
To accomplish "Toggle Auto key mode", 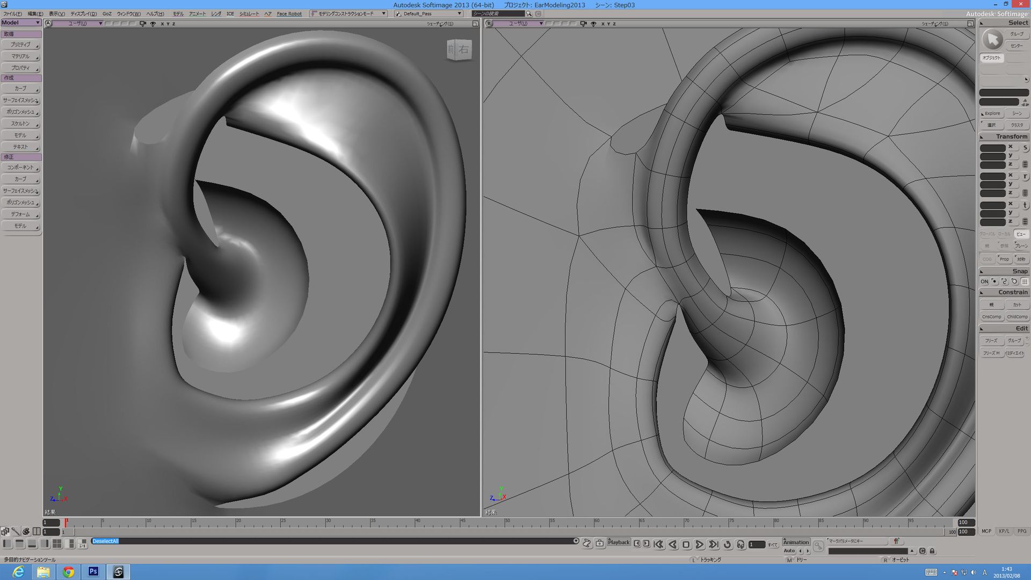I will click(x=789, y=550).
